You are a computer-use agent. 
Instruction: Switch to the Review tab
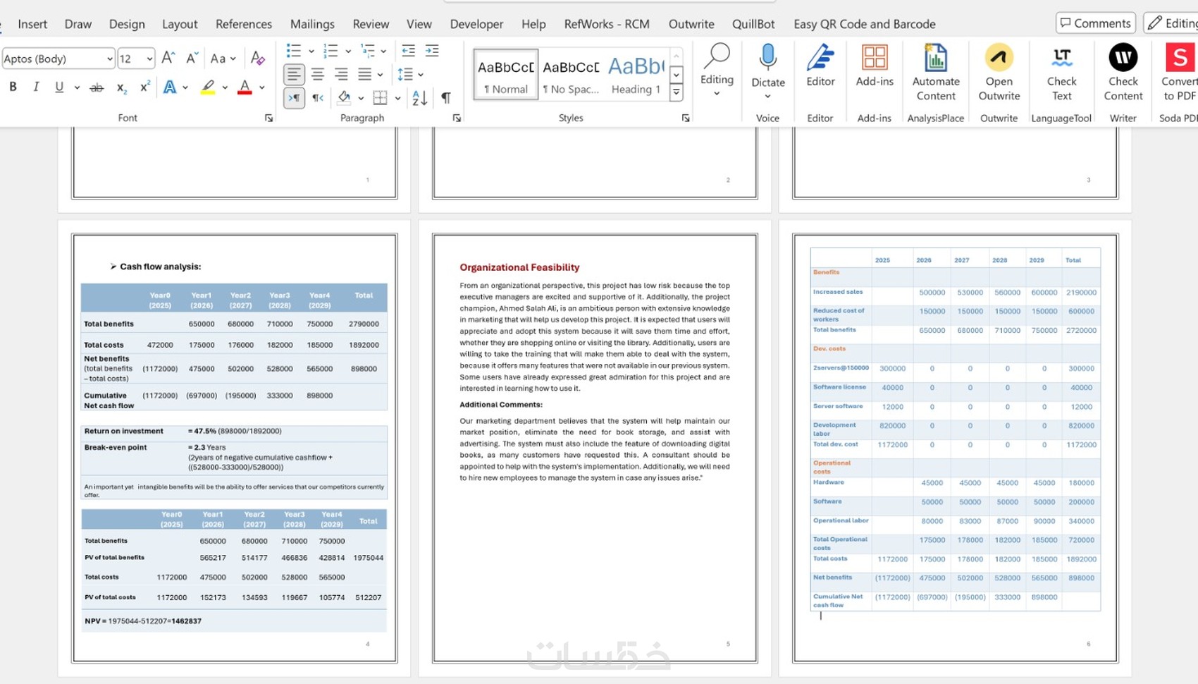371,24
